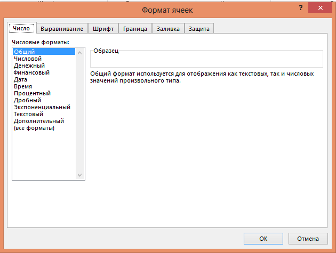Open help via question mark icon
The image size is (336, 253).
[x=301, y=8]
